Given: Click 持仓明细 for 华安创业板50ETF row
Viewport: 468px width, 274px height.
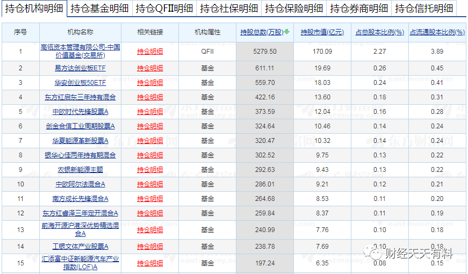Looking at the screenshot, I should (x=150, y=82).
